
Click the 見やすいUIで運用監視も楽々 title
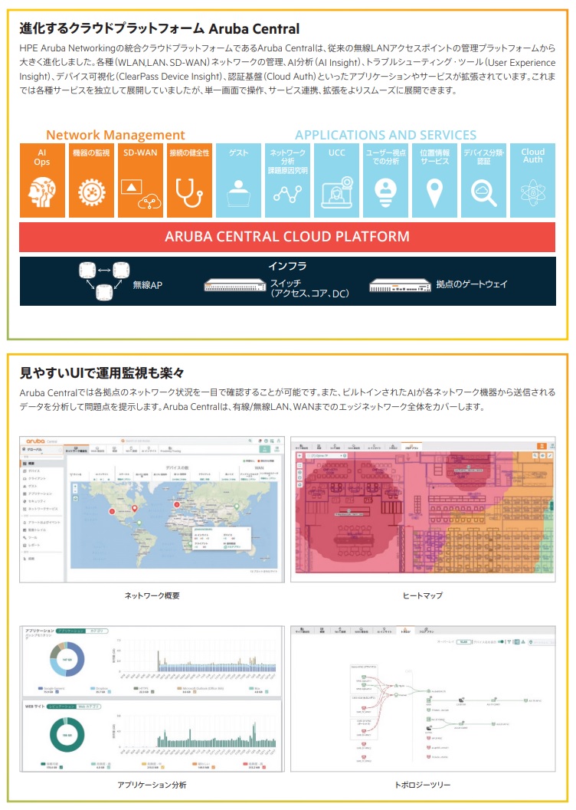pos(102,372)
